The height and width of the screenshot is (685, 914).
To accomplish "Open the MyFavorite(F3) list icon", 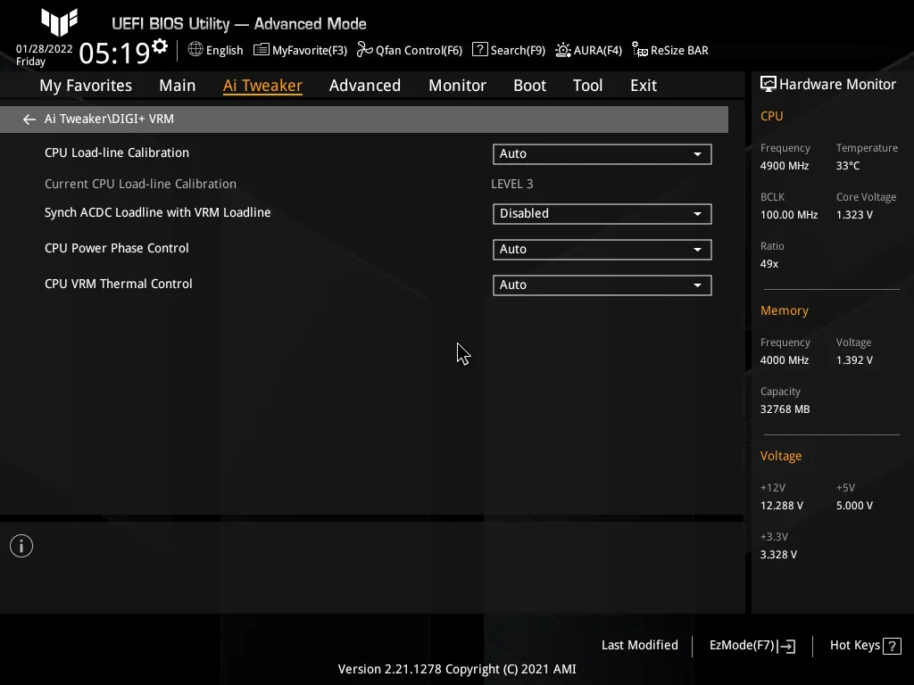I will (x=262, y=50).
